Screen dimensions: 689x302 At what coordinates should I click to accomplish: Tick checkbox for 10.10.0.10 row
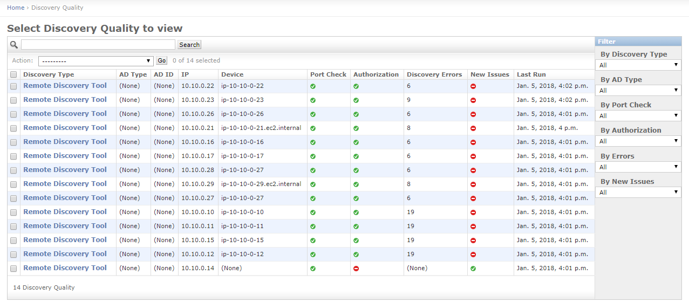pyautogui.click(x=13, y=212)
